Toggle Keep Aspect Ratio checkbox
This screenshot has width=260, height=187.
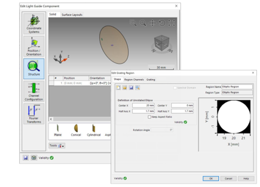(149, 117)
